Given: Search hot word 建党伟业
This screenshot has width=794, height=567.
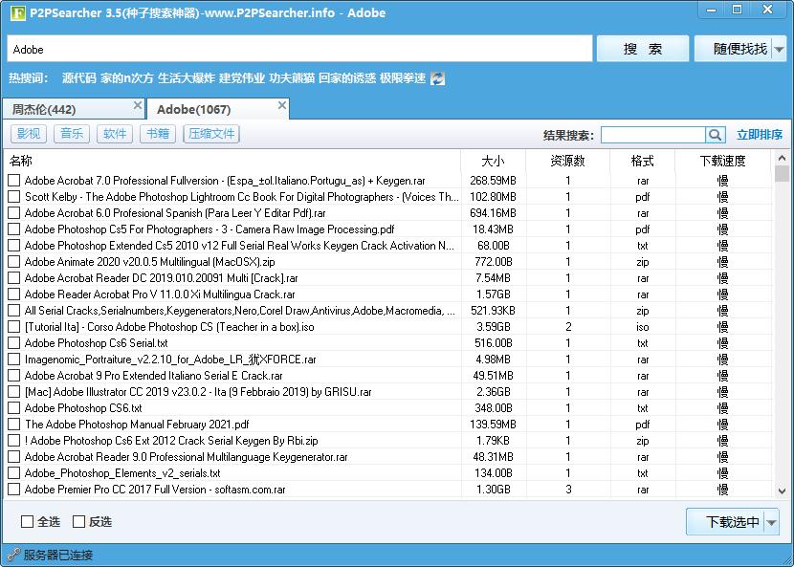Looking at the screenshot, I should [x=242, y=78].
